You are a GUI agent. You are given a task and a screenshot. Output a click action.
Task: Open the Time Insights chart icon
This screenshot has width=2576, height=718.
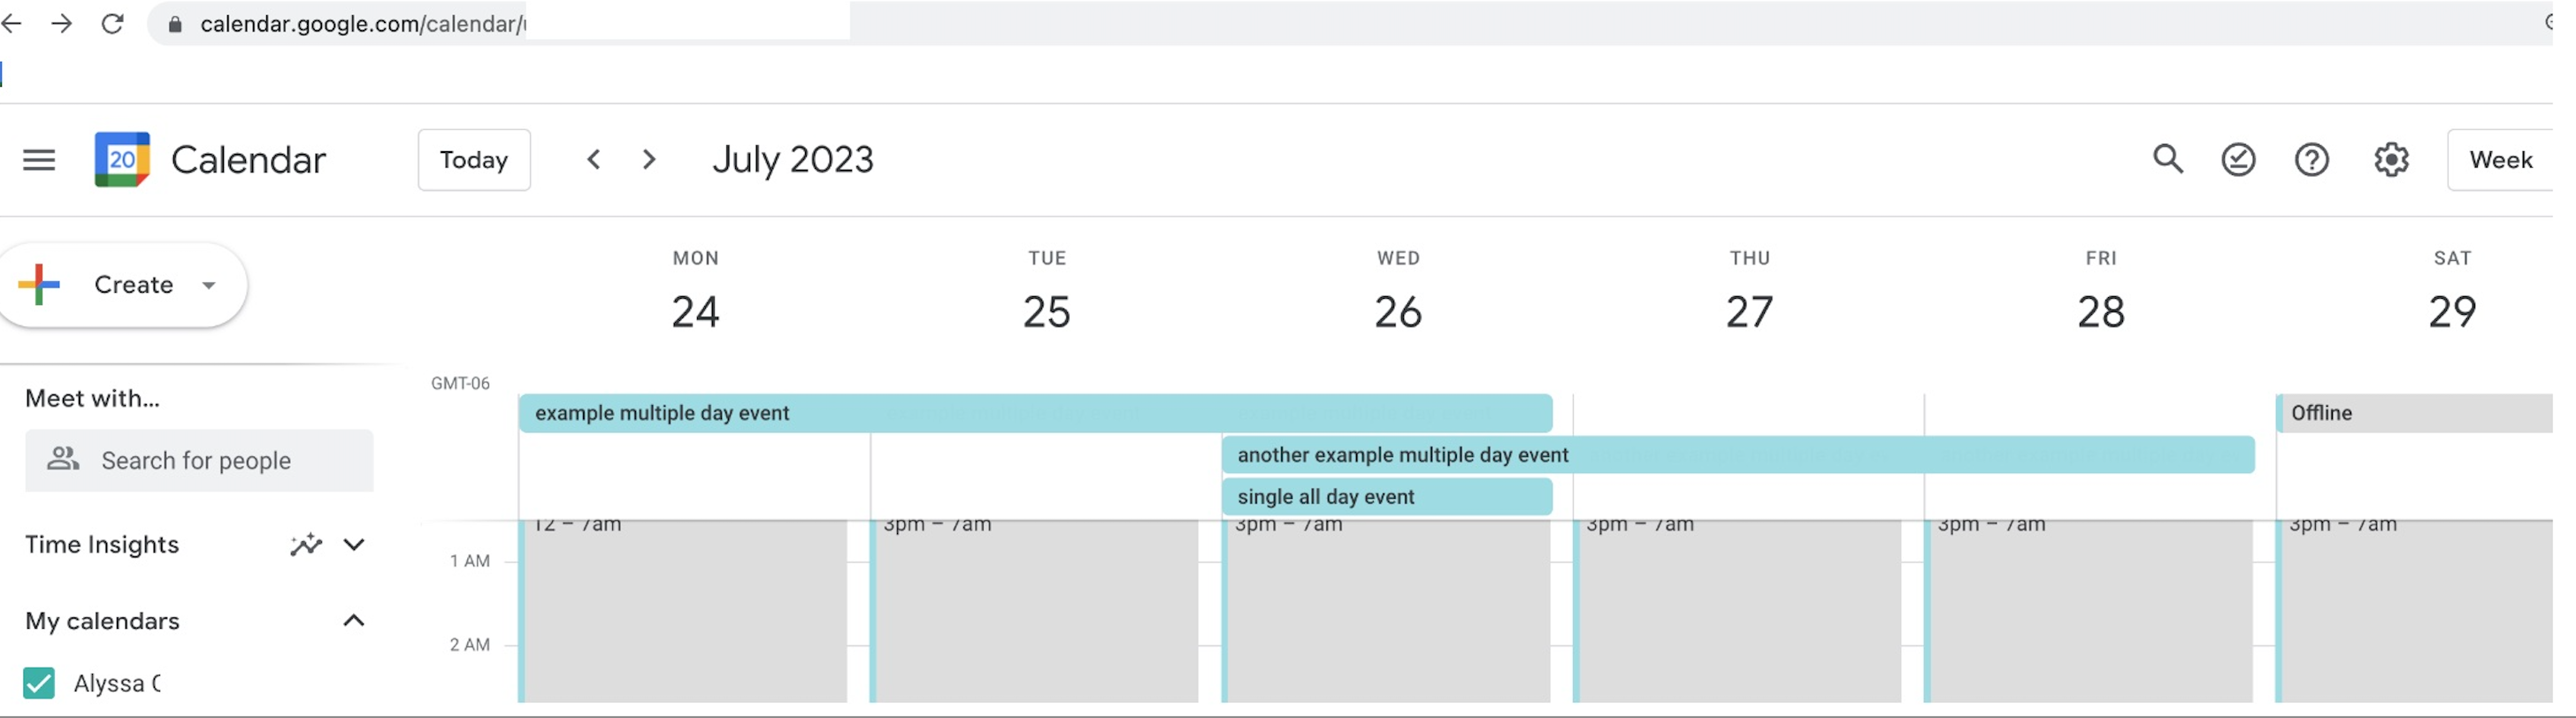pos(306,545)
